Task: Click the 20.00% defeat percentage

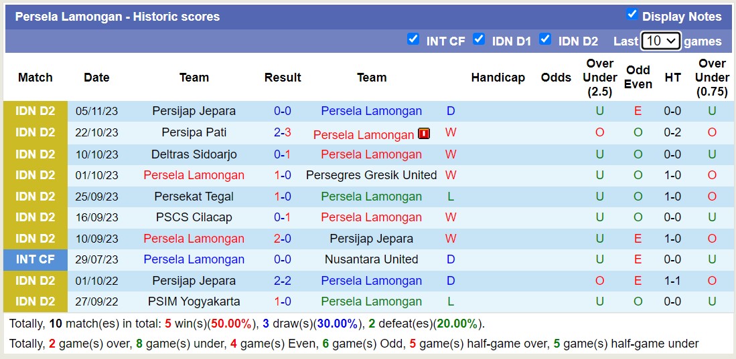Action: pyautogui.click(x=457, y=324)
